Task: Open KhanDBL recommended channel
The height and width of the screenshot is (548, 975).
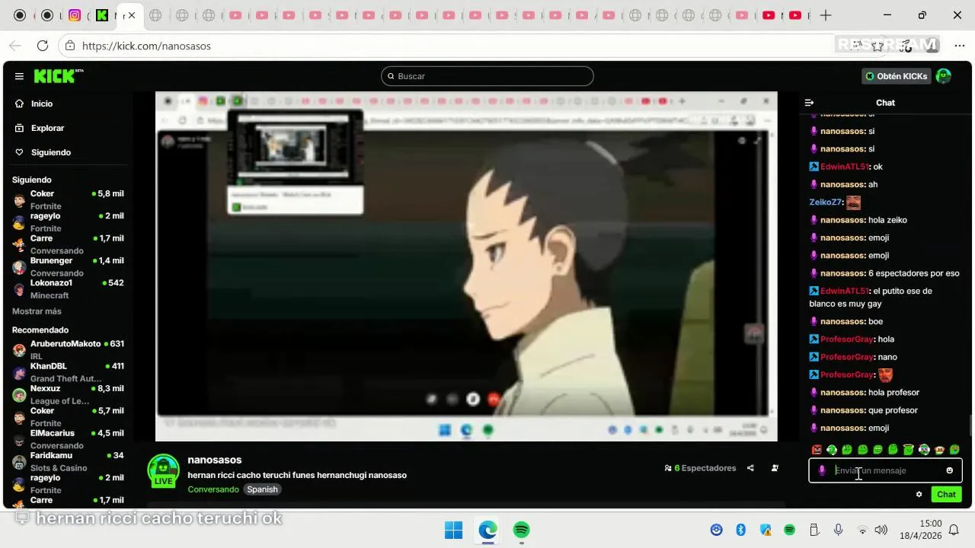Action: pos(68,372)
